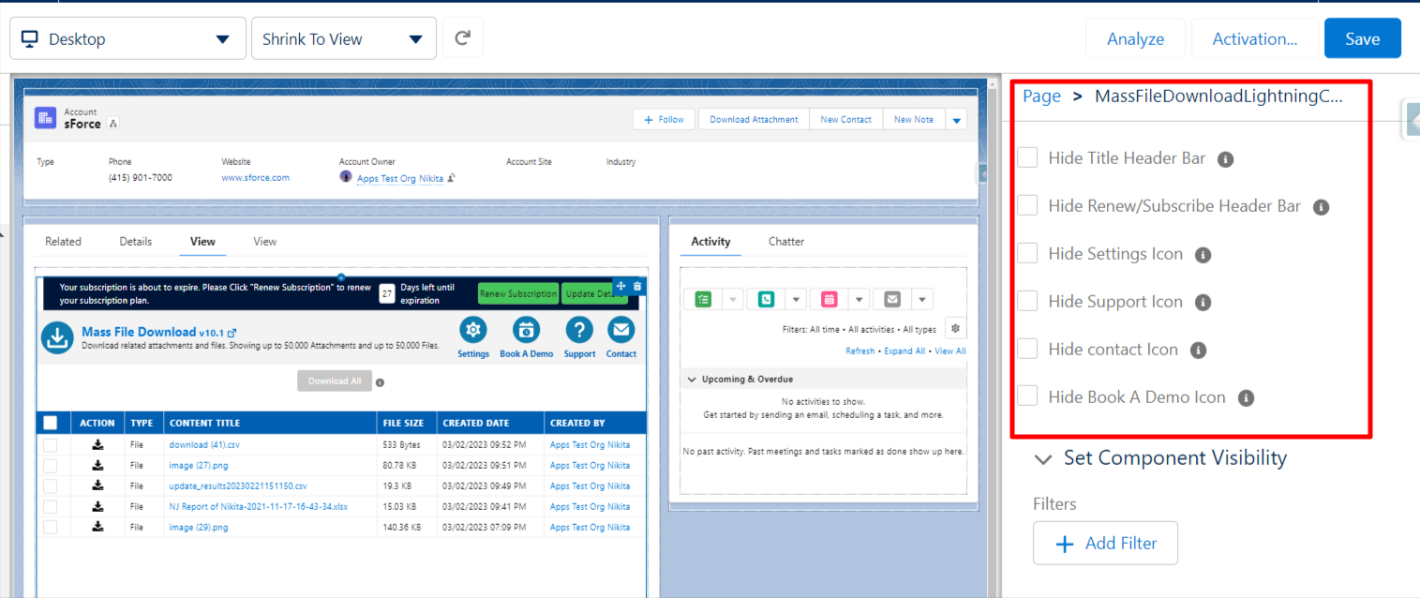1420x598 pixels.
Task: Click the grayed Download All button
Action: coord(335,381)
